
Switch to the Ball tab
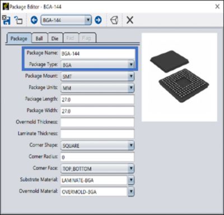(39, 38)
